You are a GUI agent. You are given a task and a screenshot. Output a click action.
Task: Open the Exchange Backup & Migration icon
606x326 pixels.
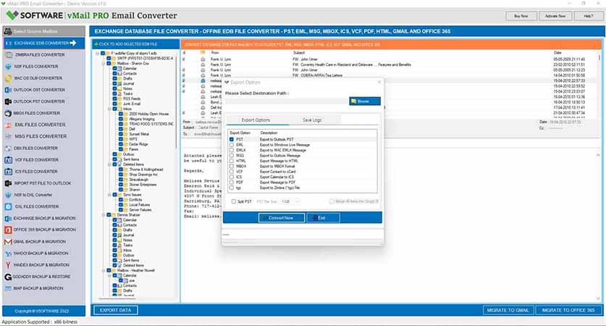(x=8, y=218)
